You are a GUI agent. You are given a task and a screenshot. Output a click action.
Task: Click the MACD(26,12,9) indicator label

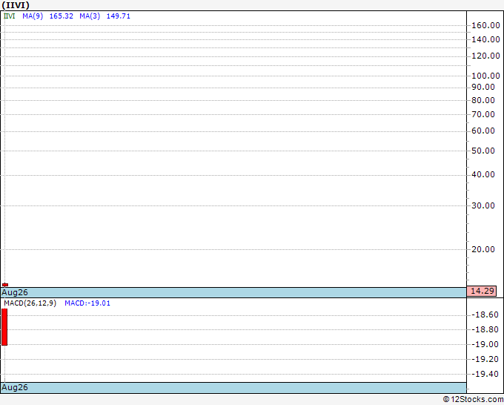30,303
